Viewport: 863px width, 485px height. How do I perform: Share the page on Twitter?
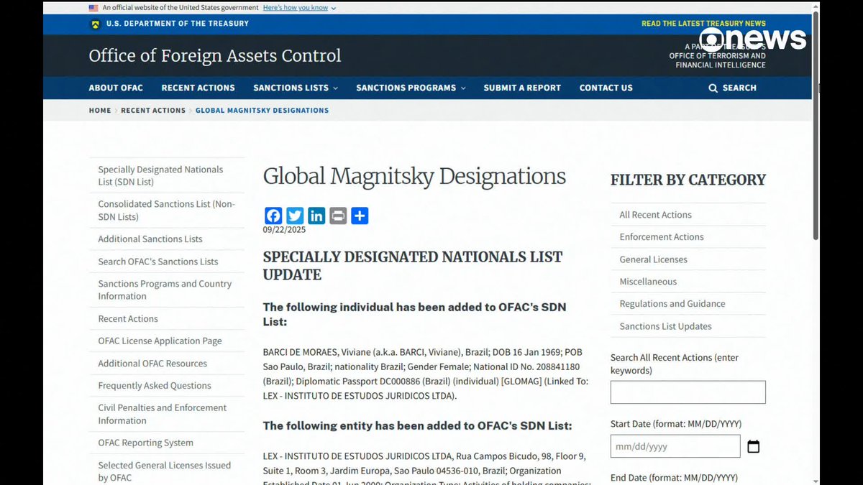[295, 216]
